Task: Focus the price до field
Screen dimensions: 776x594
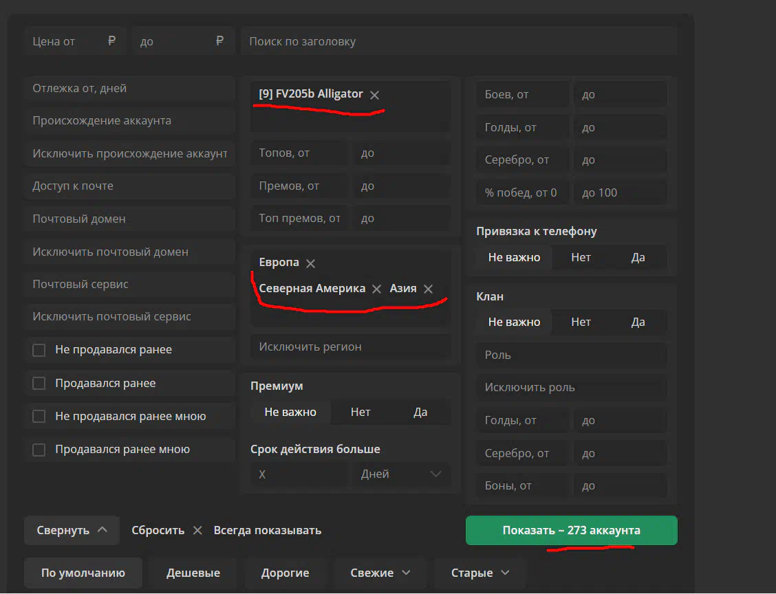Action: [183, 41]
